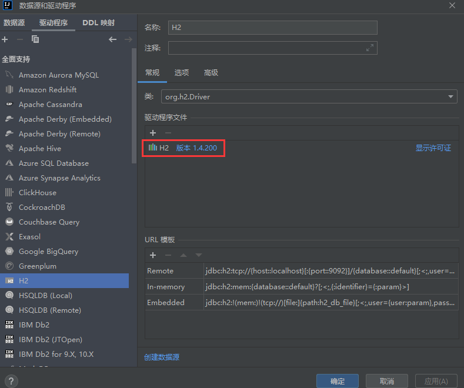This screenshot has height=388, width=464.
Task: Click the Apache Hive icon
Action: (9, 148)
